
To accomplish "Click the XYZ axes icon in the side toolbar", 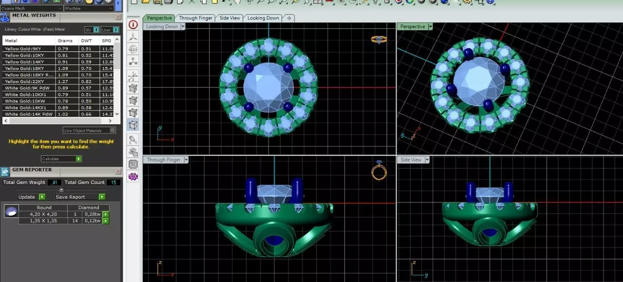I will coord(133,76).
